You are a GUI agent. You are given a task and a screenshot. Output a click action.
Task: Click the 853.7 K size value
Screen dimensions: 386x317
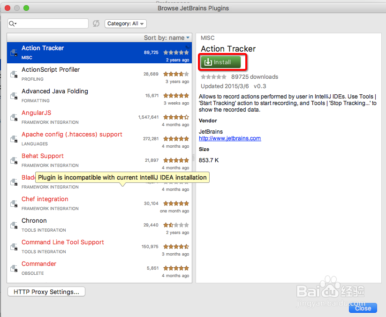[209, 160]
